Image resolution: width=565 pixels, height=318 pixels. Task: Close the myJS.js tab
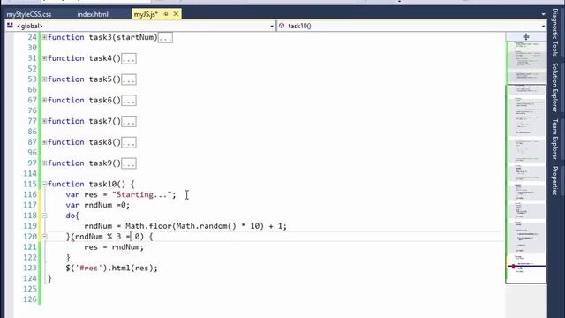pyautogui.click(x=176, y=14)
